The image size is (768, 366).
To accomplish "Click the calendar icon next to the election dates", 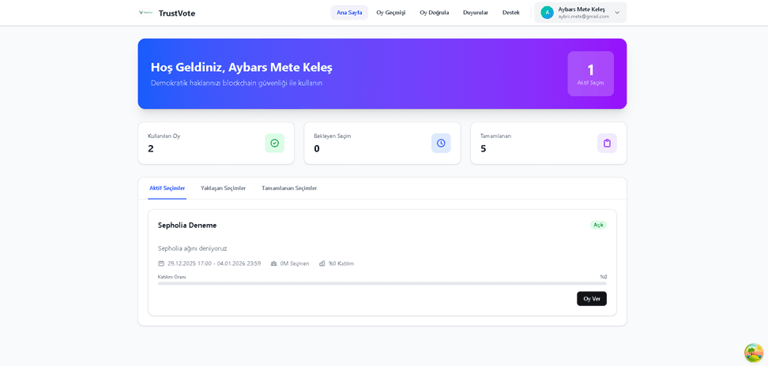I will [x=161, y=263].
